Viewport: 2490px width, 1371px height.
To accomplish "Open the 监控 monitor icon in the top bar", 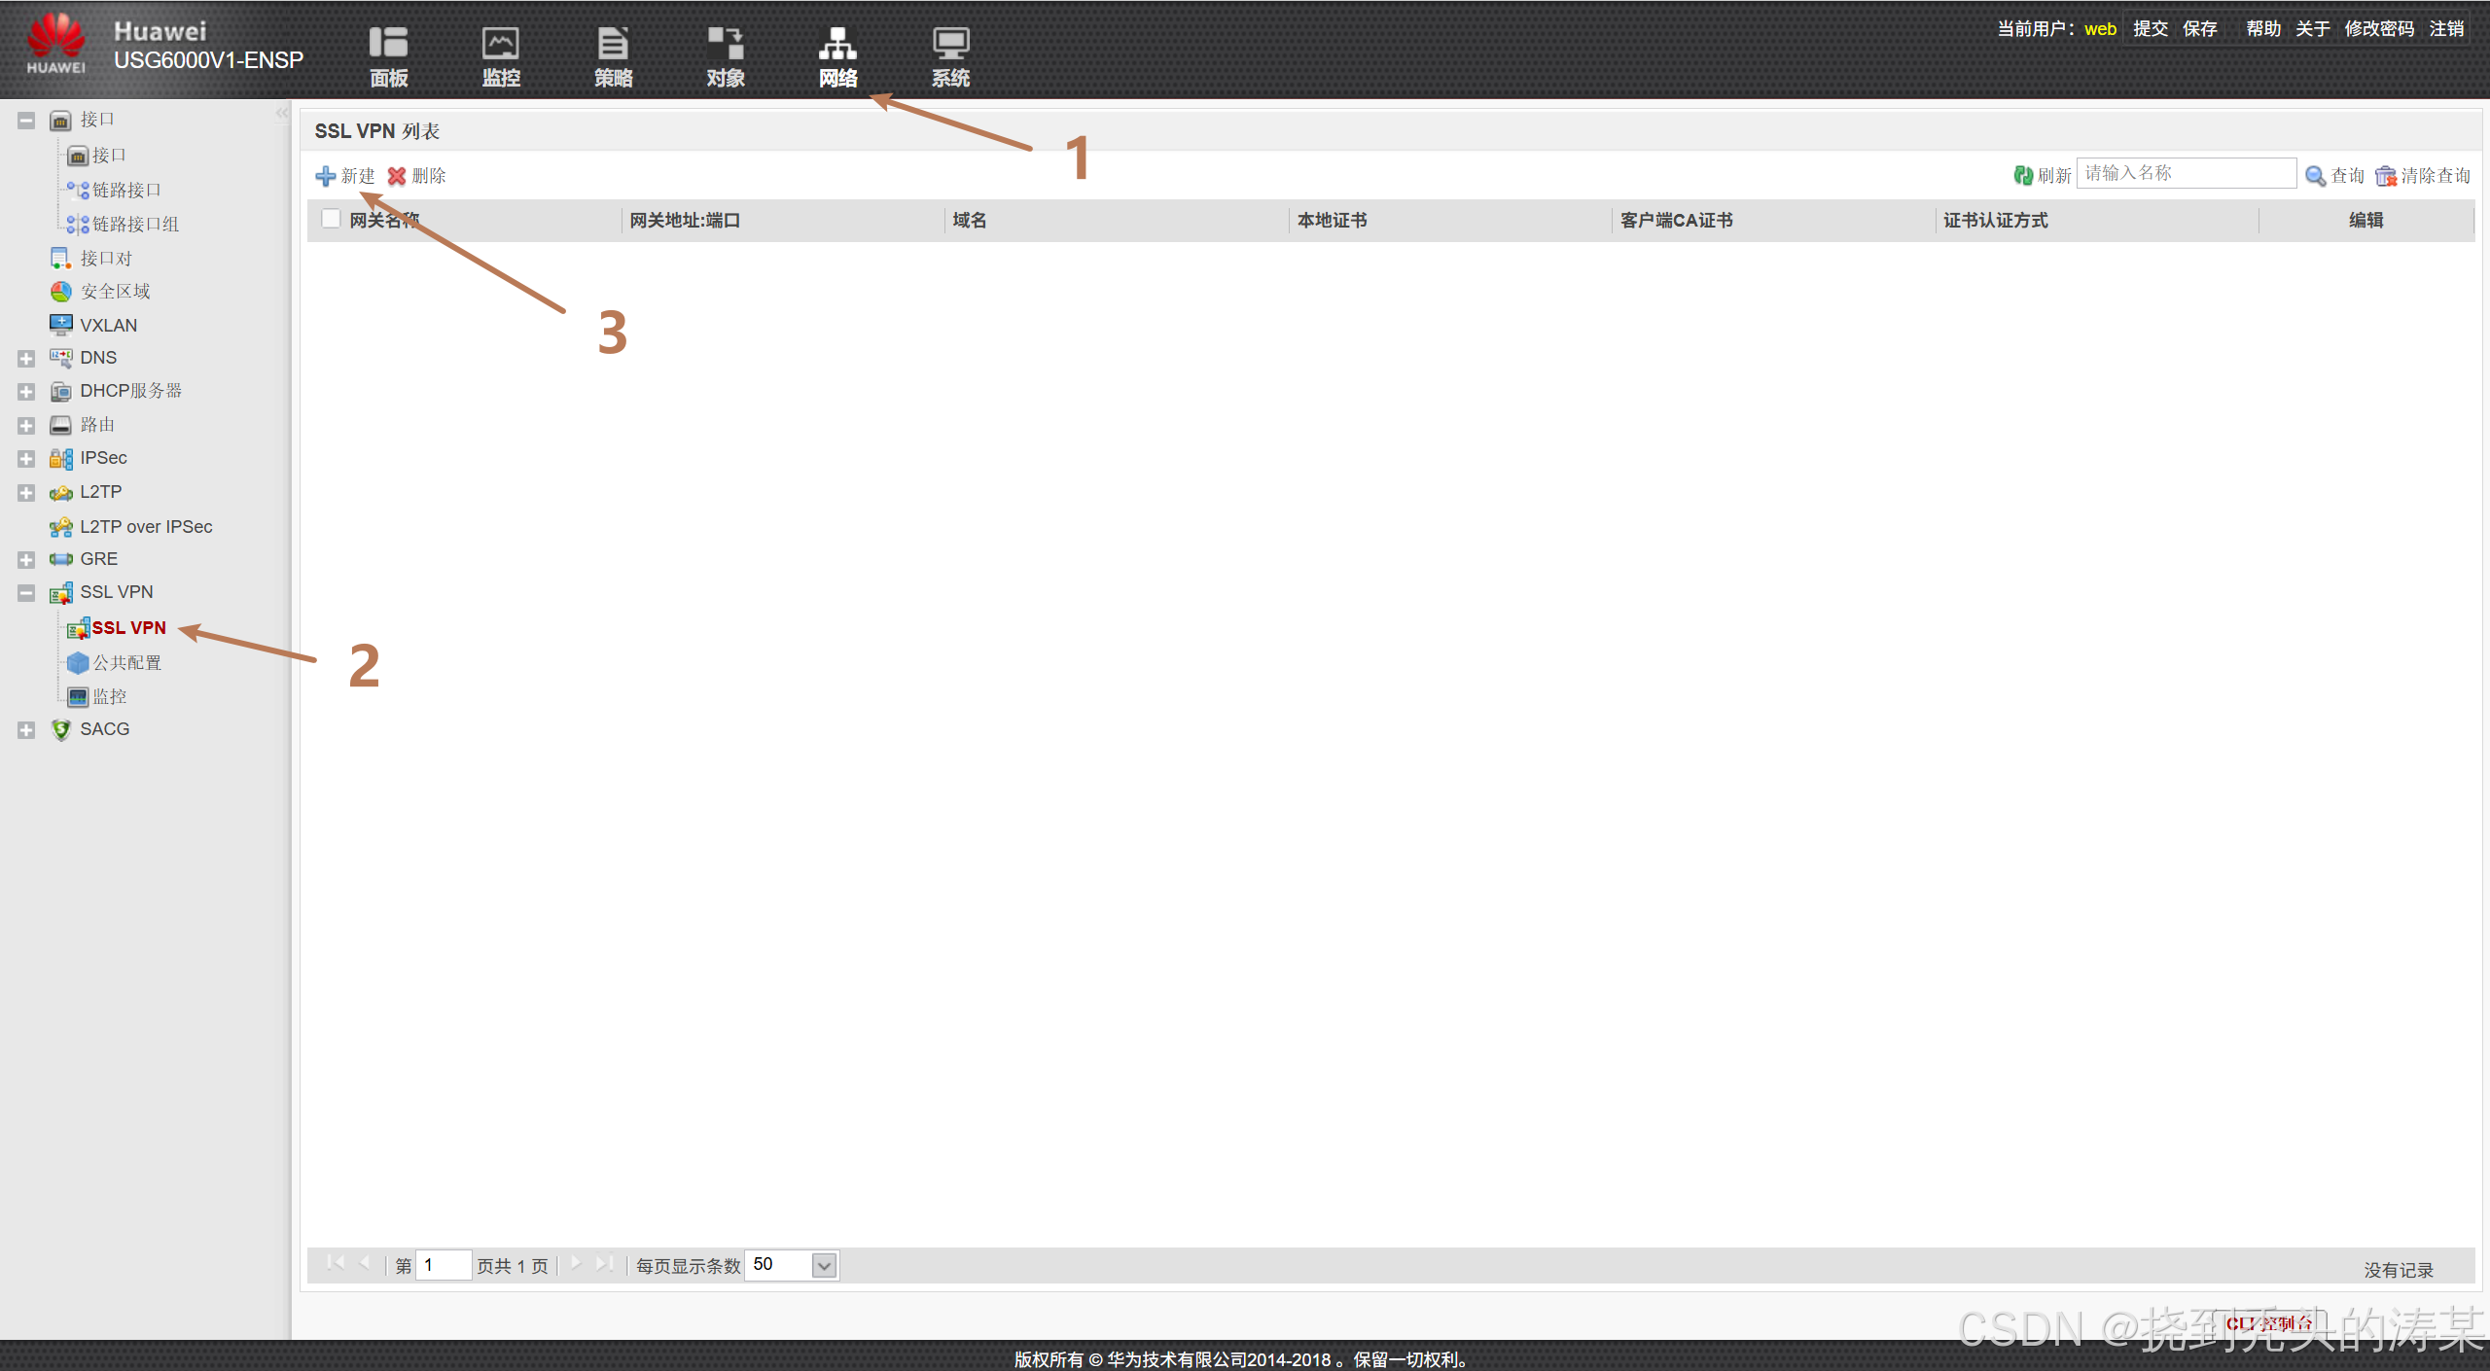I will (501, 45).
